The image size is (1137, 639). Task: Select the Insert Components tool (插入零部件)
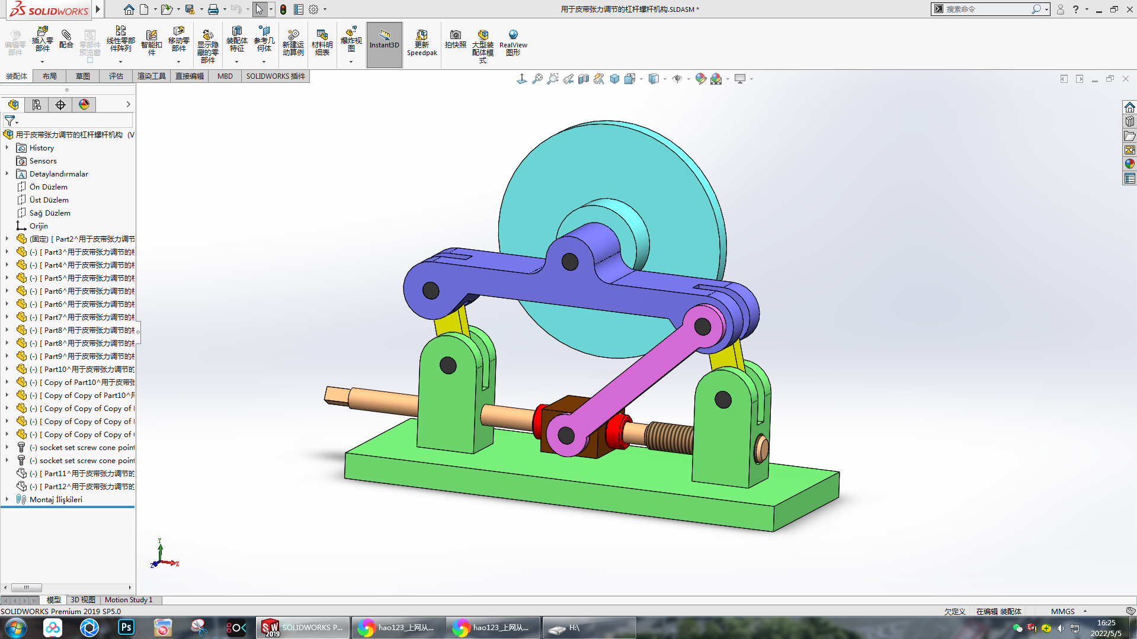click(42, 40)
